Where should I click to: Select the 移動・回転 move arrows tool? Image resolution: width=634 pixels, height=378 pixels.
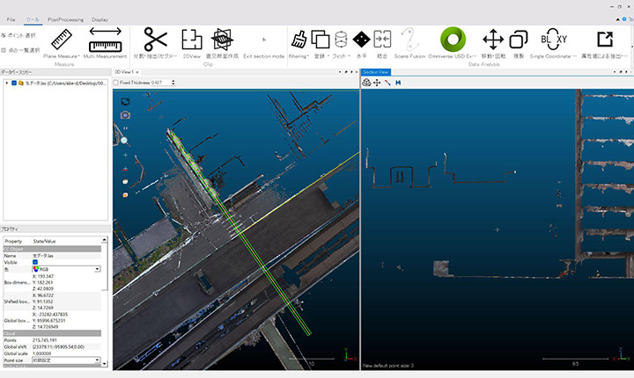pyautogui.click(x=493, y=40)
